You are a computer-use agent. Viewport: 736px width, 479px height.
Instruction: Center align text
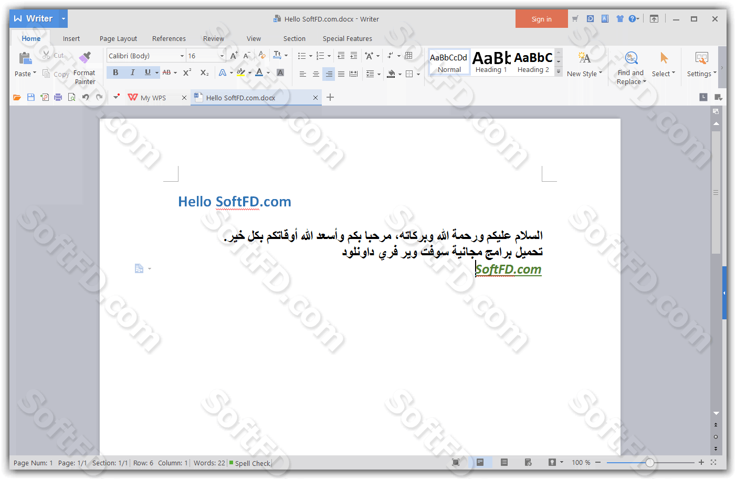(316, 74)
